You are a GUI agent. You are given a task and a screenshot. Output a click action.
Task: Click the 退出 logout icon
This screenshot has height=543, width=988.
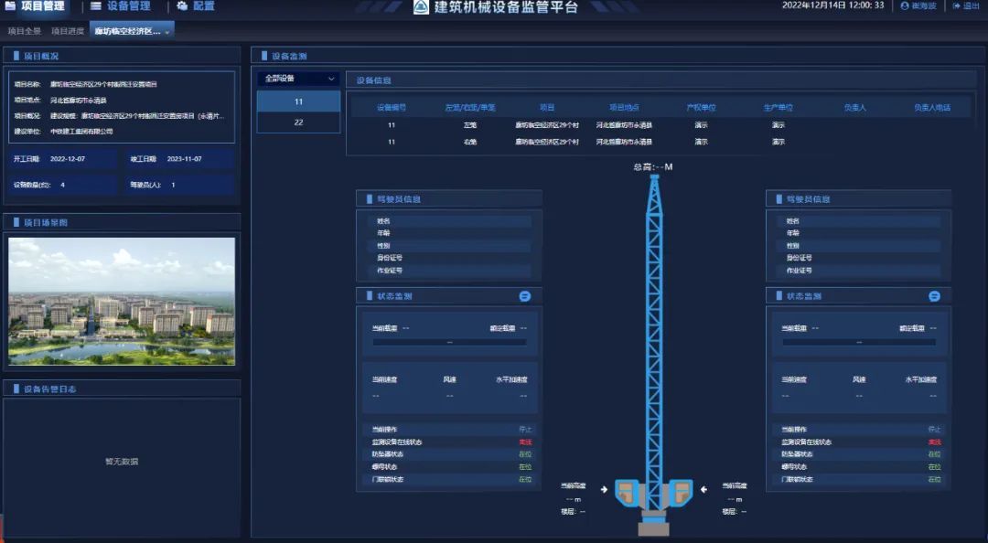[x=957, y=5]
